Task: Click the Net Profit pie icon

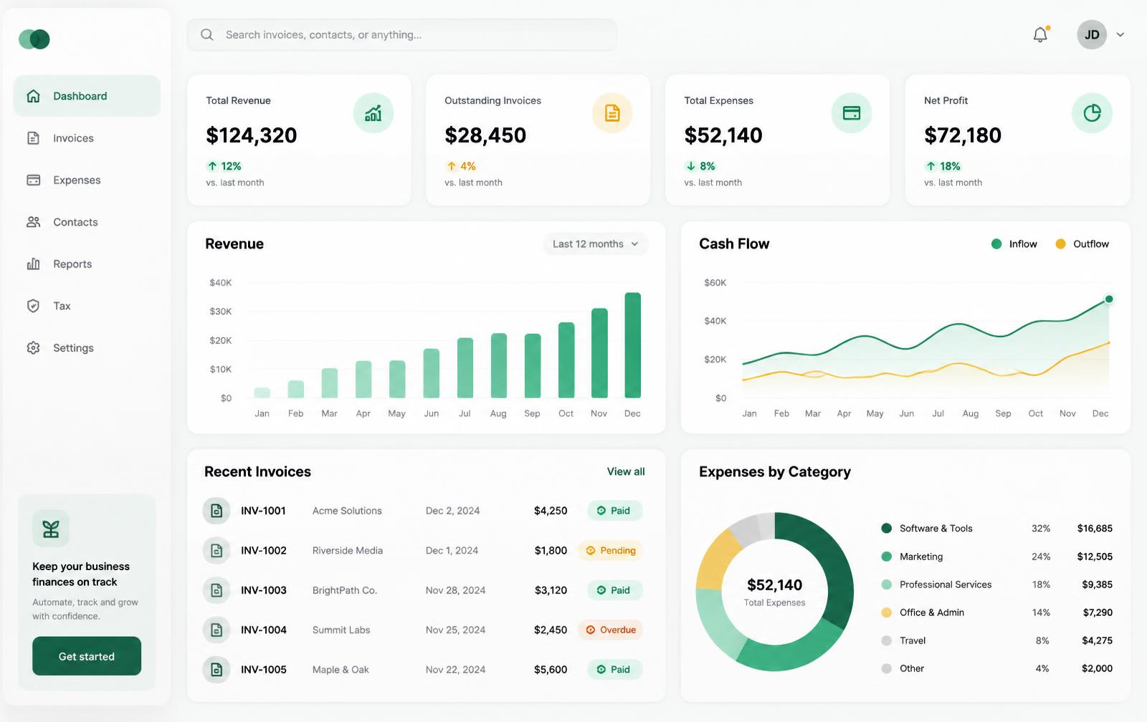Action: 1092,113
